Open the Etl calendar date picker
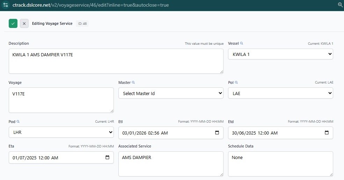 point(217,133)
